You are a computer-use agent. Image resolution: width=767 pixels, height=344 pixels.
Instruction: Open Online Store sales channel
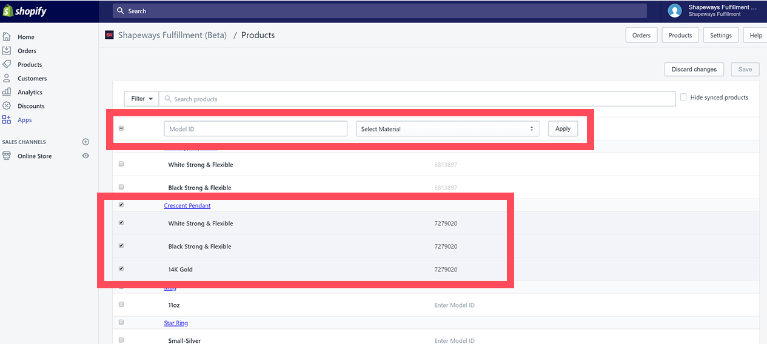tap(35, 156)
